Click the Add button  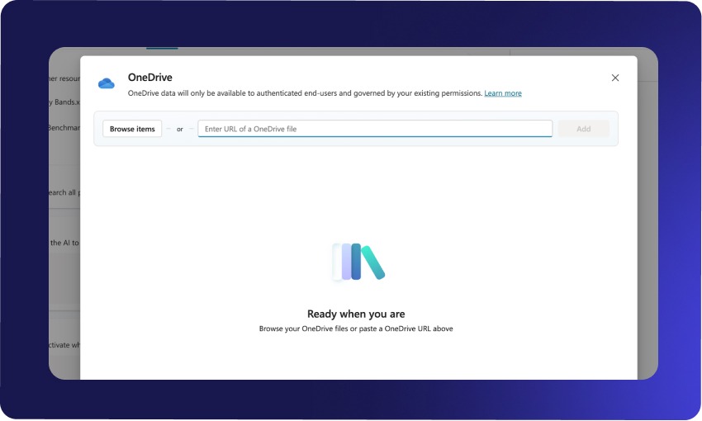(583, 129)
